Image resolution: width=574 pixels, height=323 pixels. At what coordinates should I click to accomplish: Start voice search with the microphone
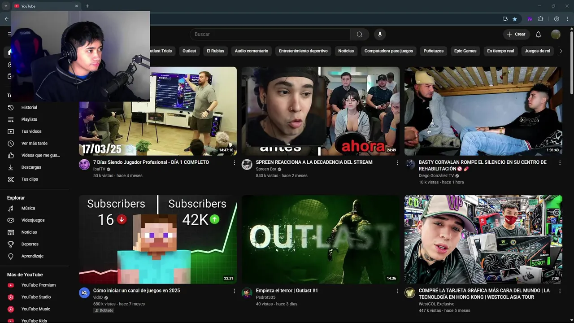coord(380,35)
